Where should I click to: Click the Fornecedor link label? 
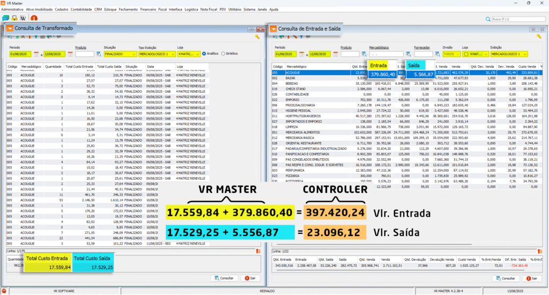(421, 48)
